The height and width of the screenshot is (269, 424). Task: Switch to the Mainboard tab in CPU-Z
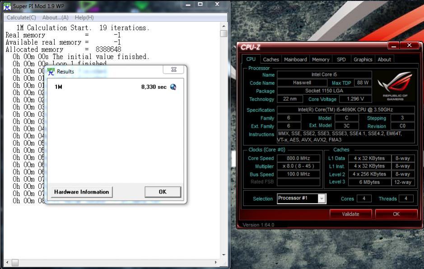click(x=295, y=60)
